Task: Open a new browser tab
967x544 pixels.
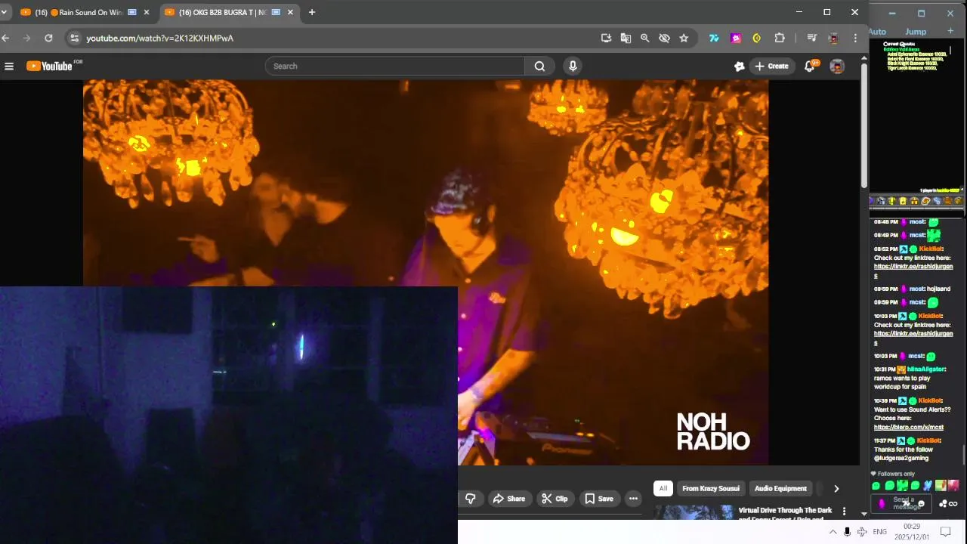Action: (311, 13)
